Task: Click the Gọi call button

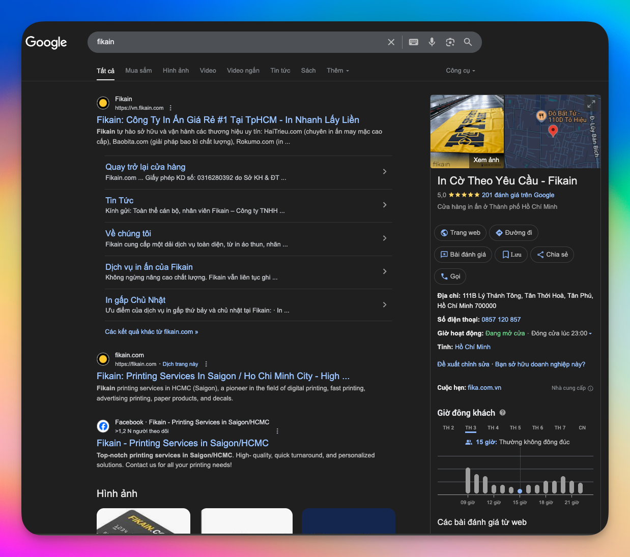Action: [x=450, y=276]
